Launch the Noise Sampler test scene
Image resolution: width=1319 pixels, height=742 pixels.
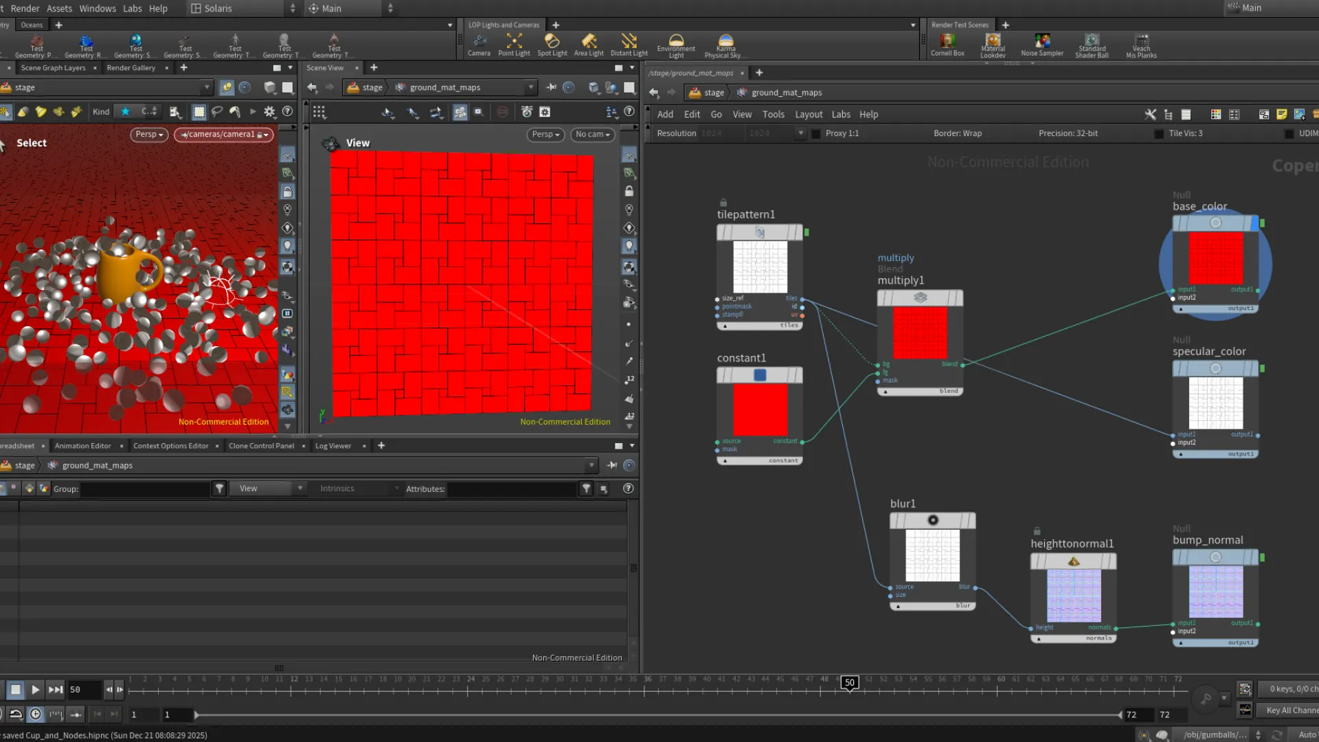[1042, 45]
